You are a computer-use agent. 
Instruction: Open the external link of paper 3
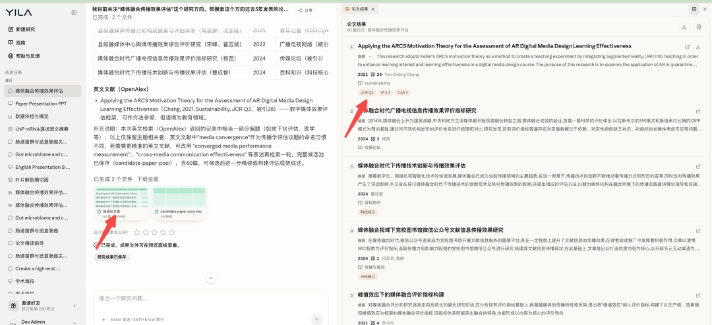(x=698, y=167)
